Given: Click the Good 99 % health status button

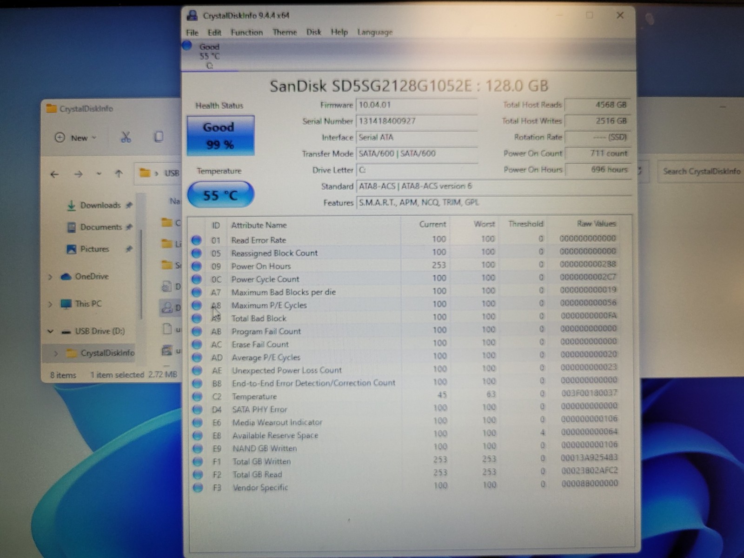Looking at the screenshot, I should click(x=220, y=135).
